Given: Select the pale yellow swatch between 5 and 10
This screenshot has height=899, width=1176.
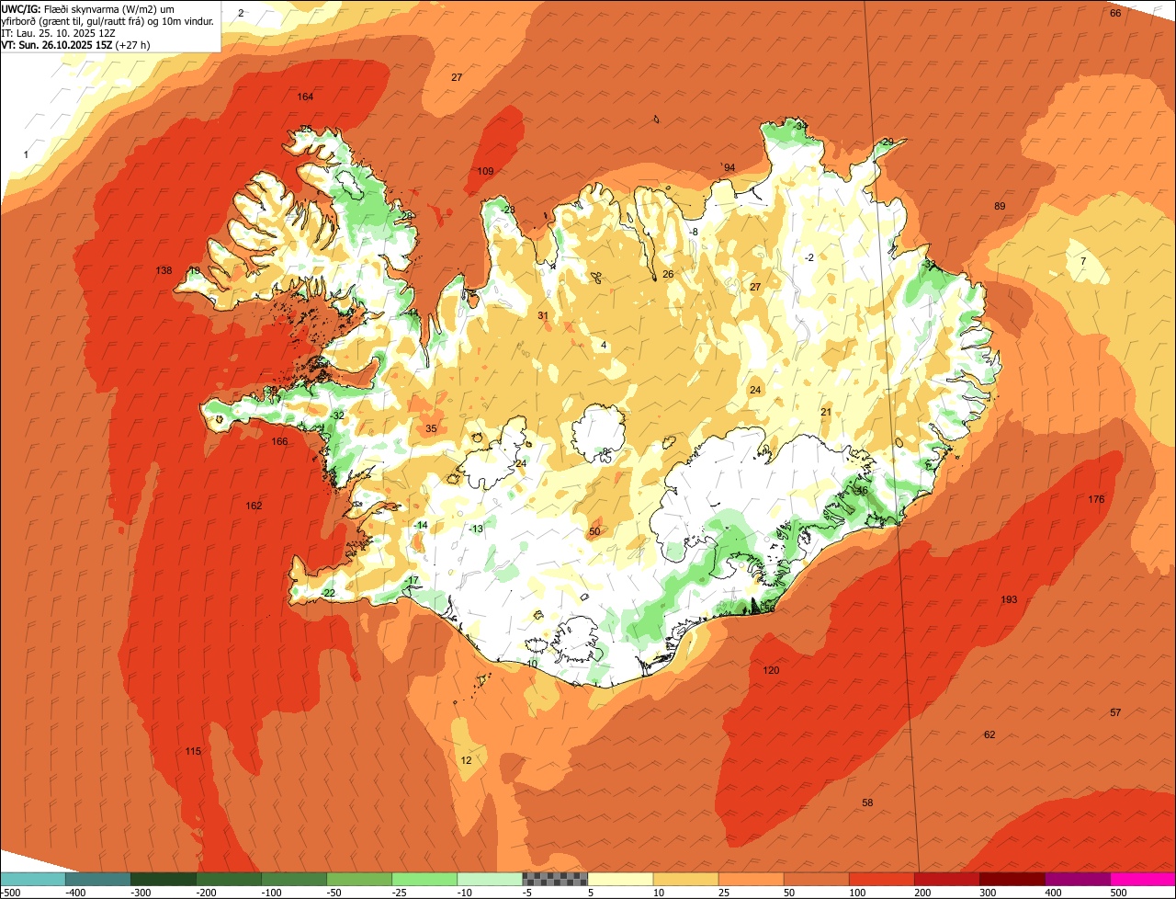Looking at the screenshot, I should click(x=620, y=879).
